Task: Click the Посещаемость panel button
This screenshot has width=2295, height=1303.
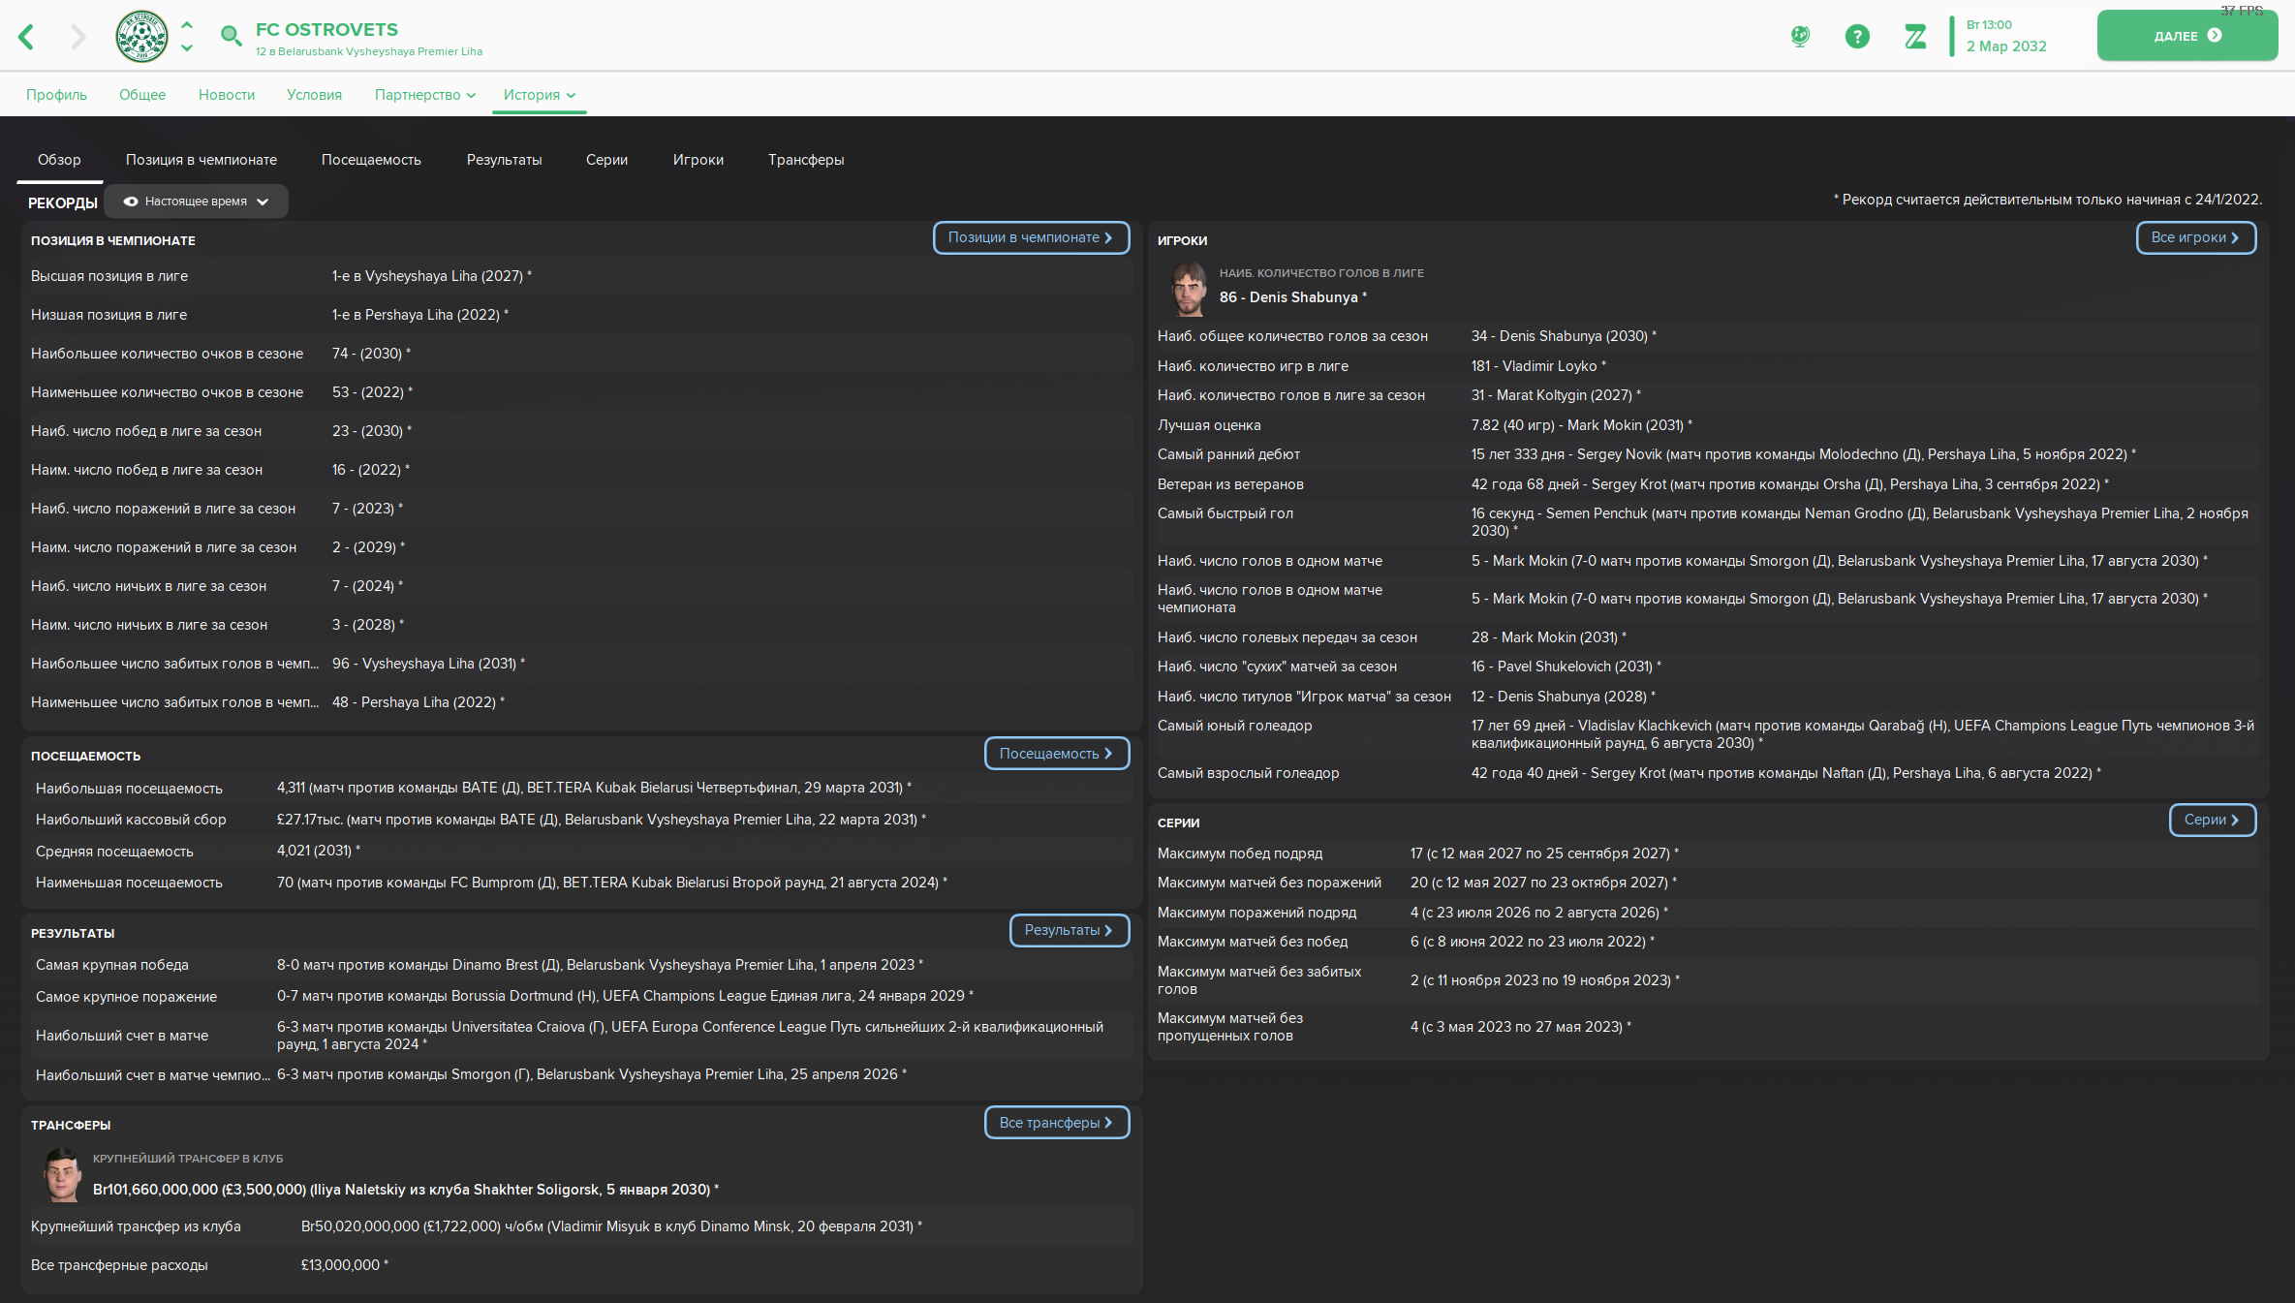Action: pos(1057,754)
